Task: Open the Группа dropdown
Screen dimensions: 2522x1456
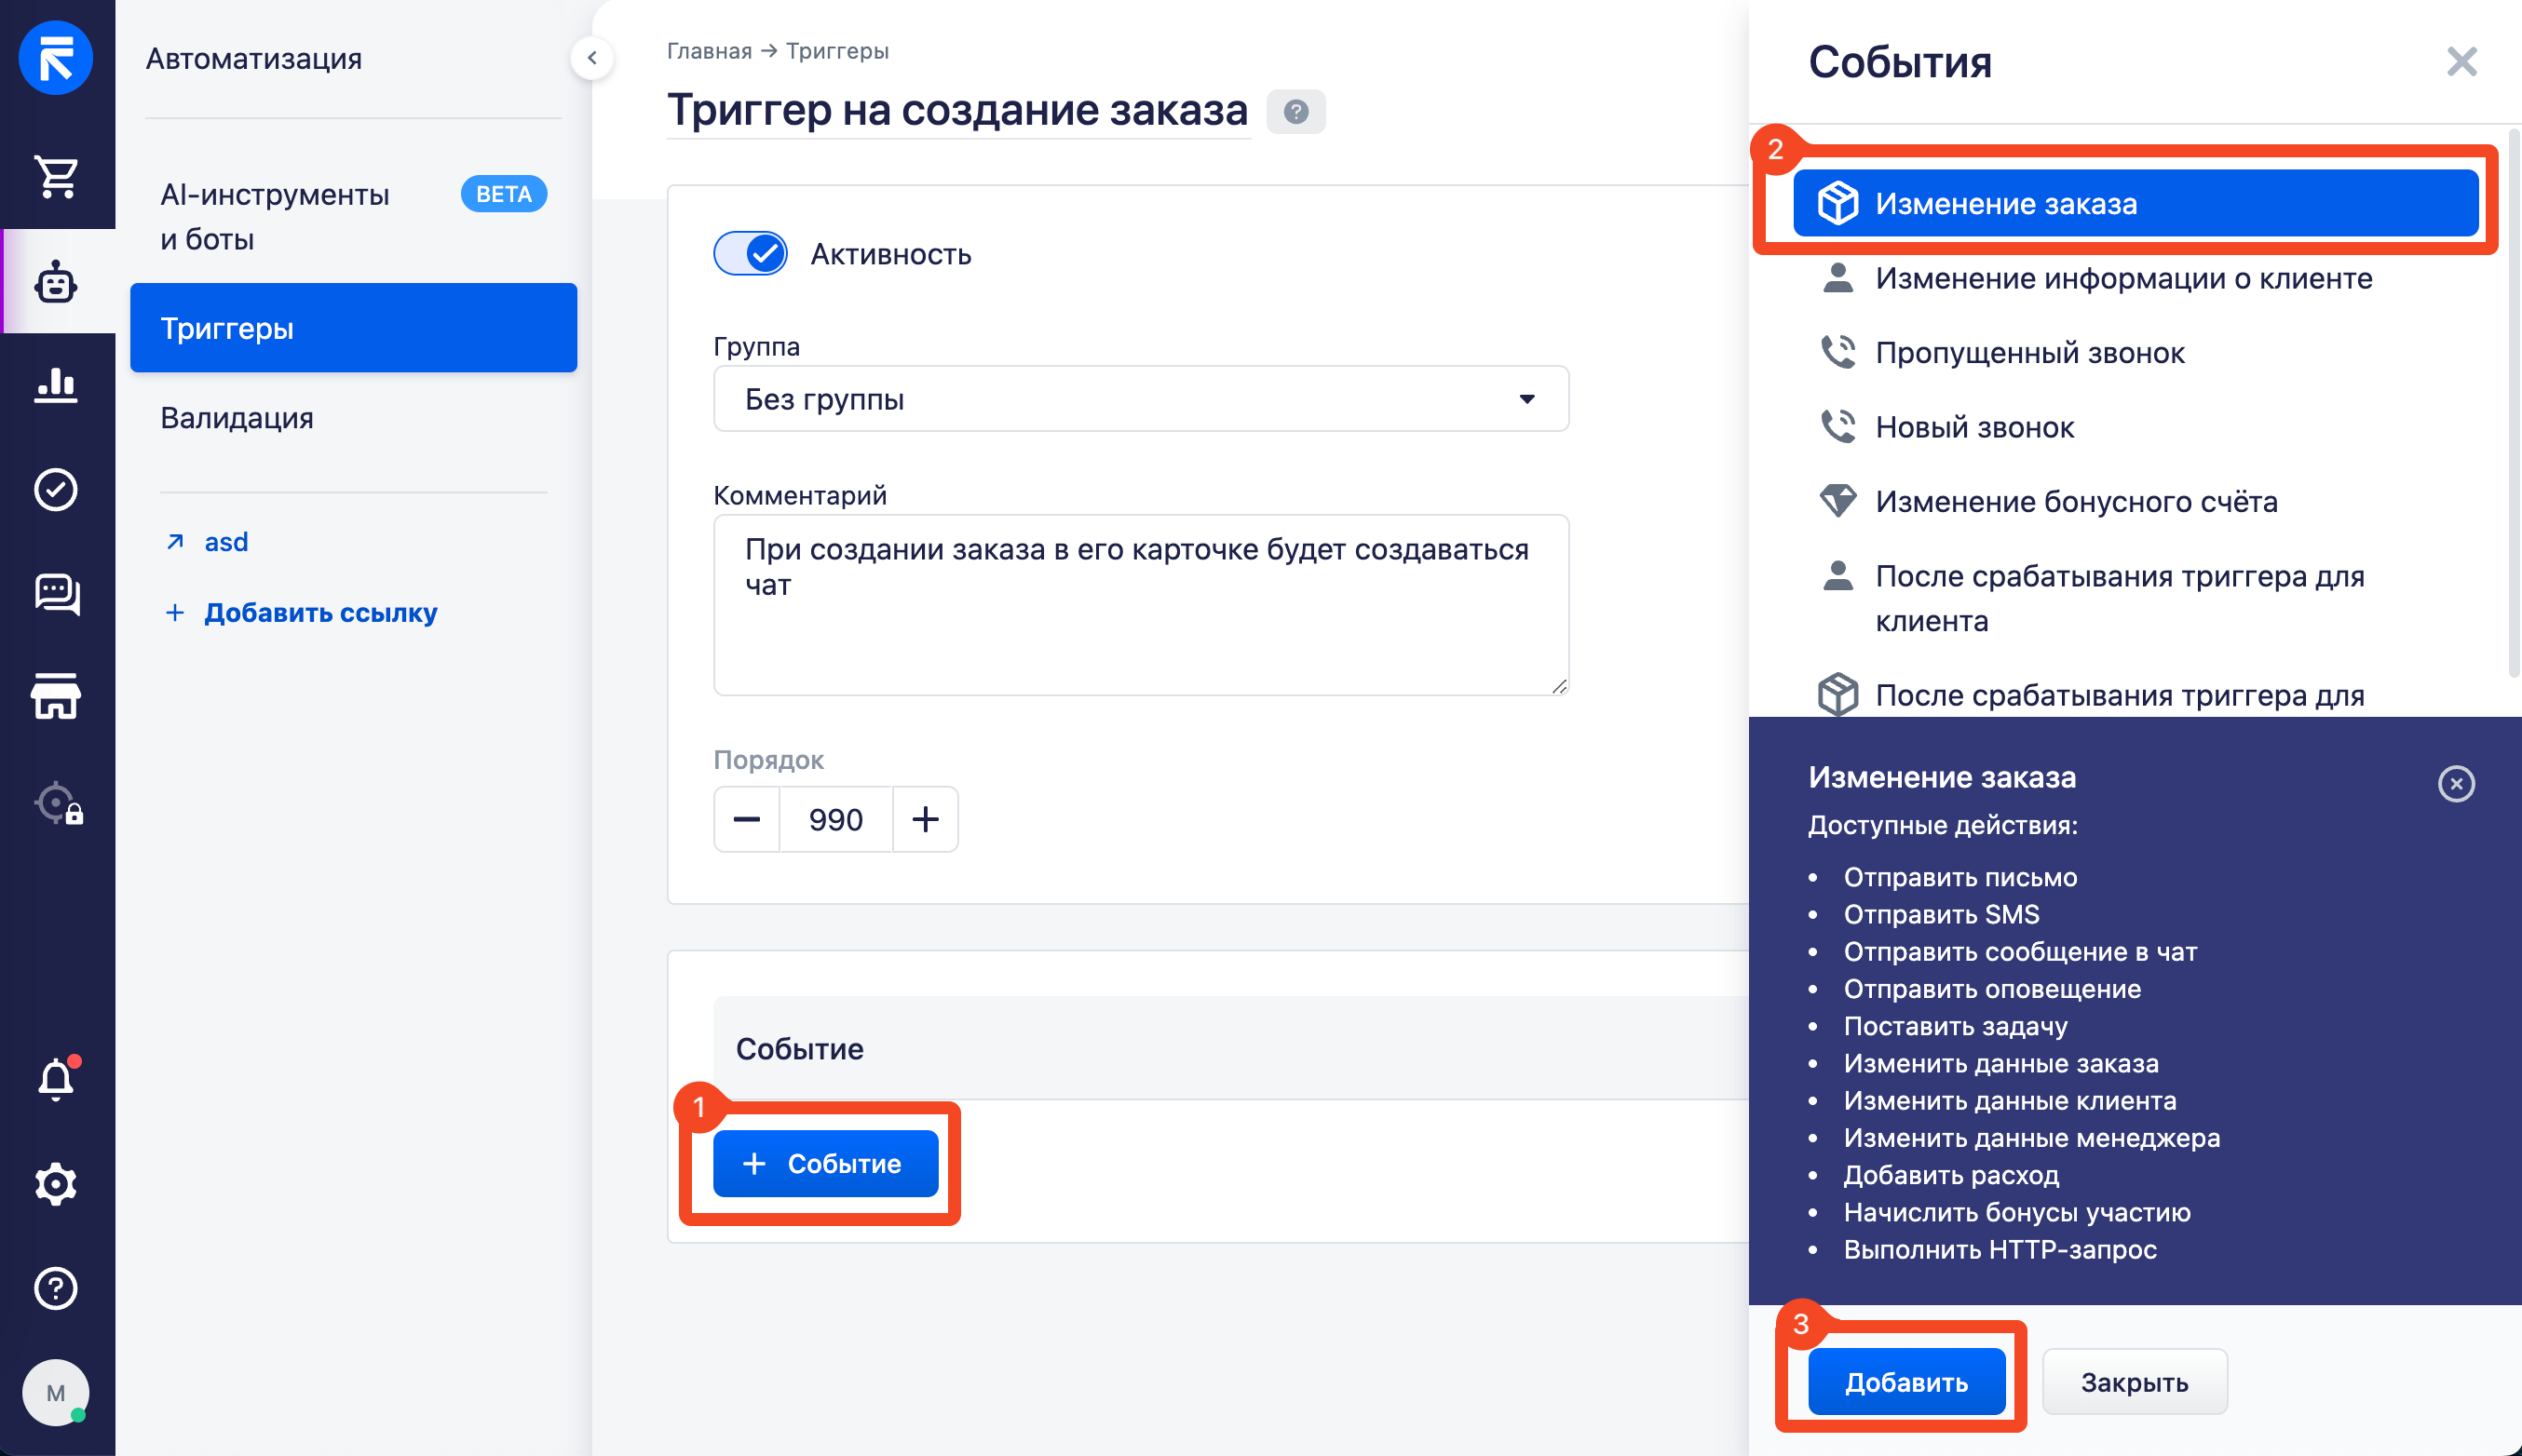Action: tap(1141, 399)
